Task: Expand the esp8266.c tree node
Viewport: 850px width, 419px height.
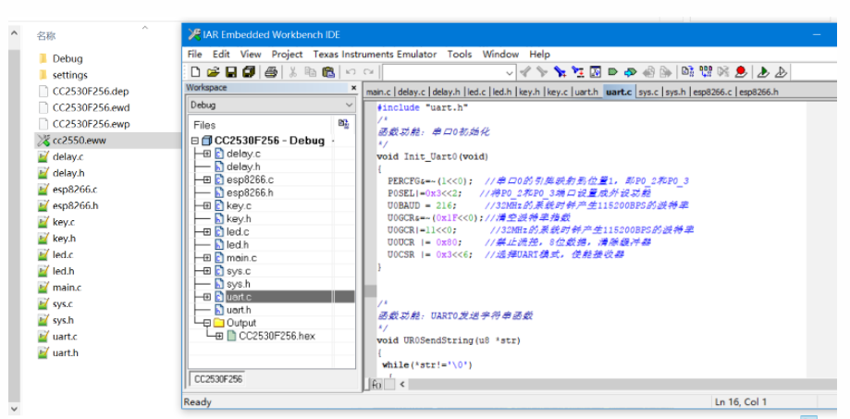Action: pyautogui.click(x=206, y=180)
